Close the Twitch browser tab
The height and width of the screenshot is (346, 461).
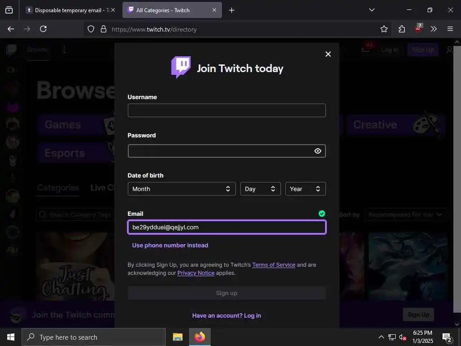pos(214,10)
